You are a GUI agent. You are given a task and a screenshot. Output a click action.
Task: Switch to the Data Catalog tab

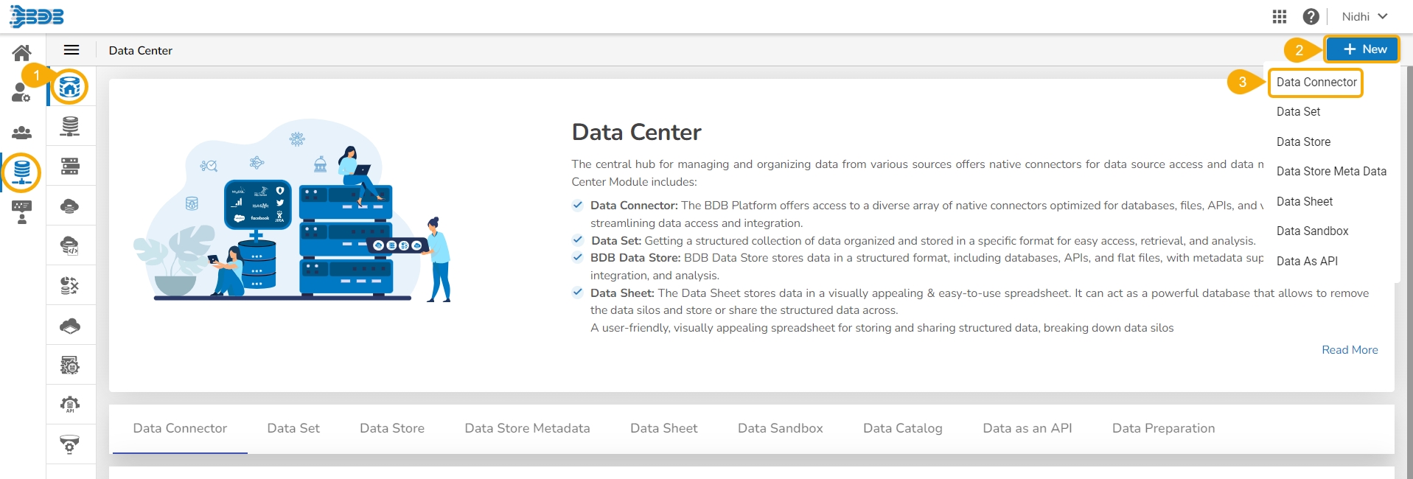pyautogui.click(x=902, y=428)
